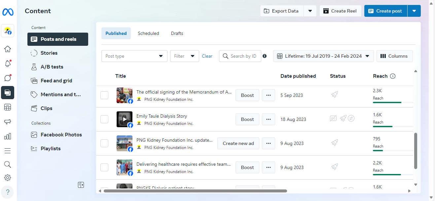
Task: Open Mentions and tags in sidebar
Action: pos(58,95)
